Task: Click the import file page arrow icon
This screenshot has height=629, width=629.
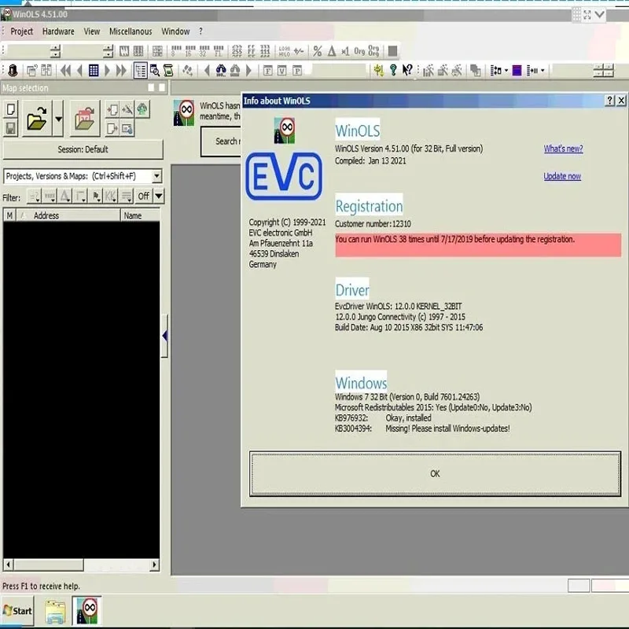Action: (x=112, y=109)
